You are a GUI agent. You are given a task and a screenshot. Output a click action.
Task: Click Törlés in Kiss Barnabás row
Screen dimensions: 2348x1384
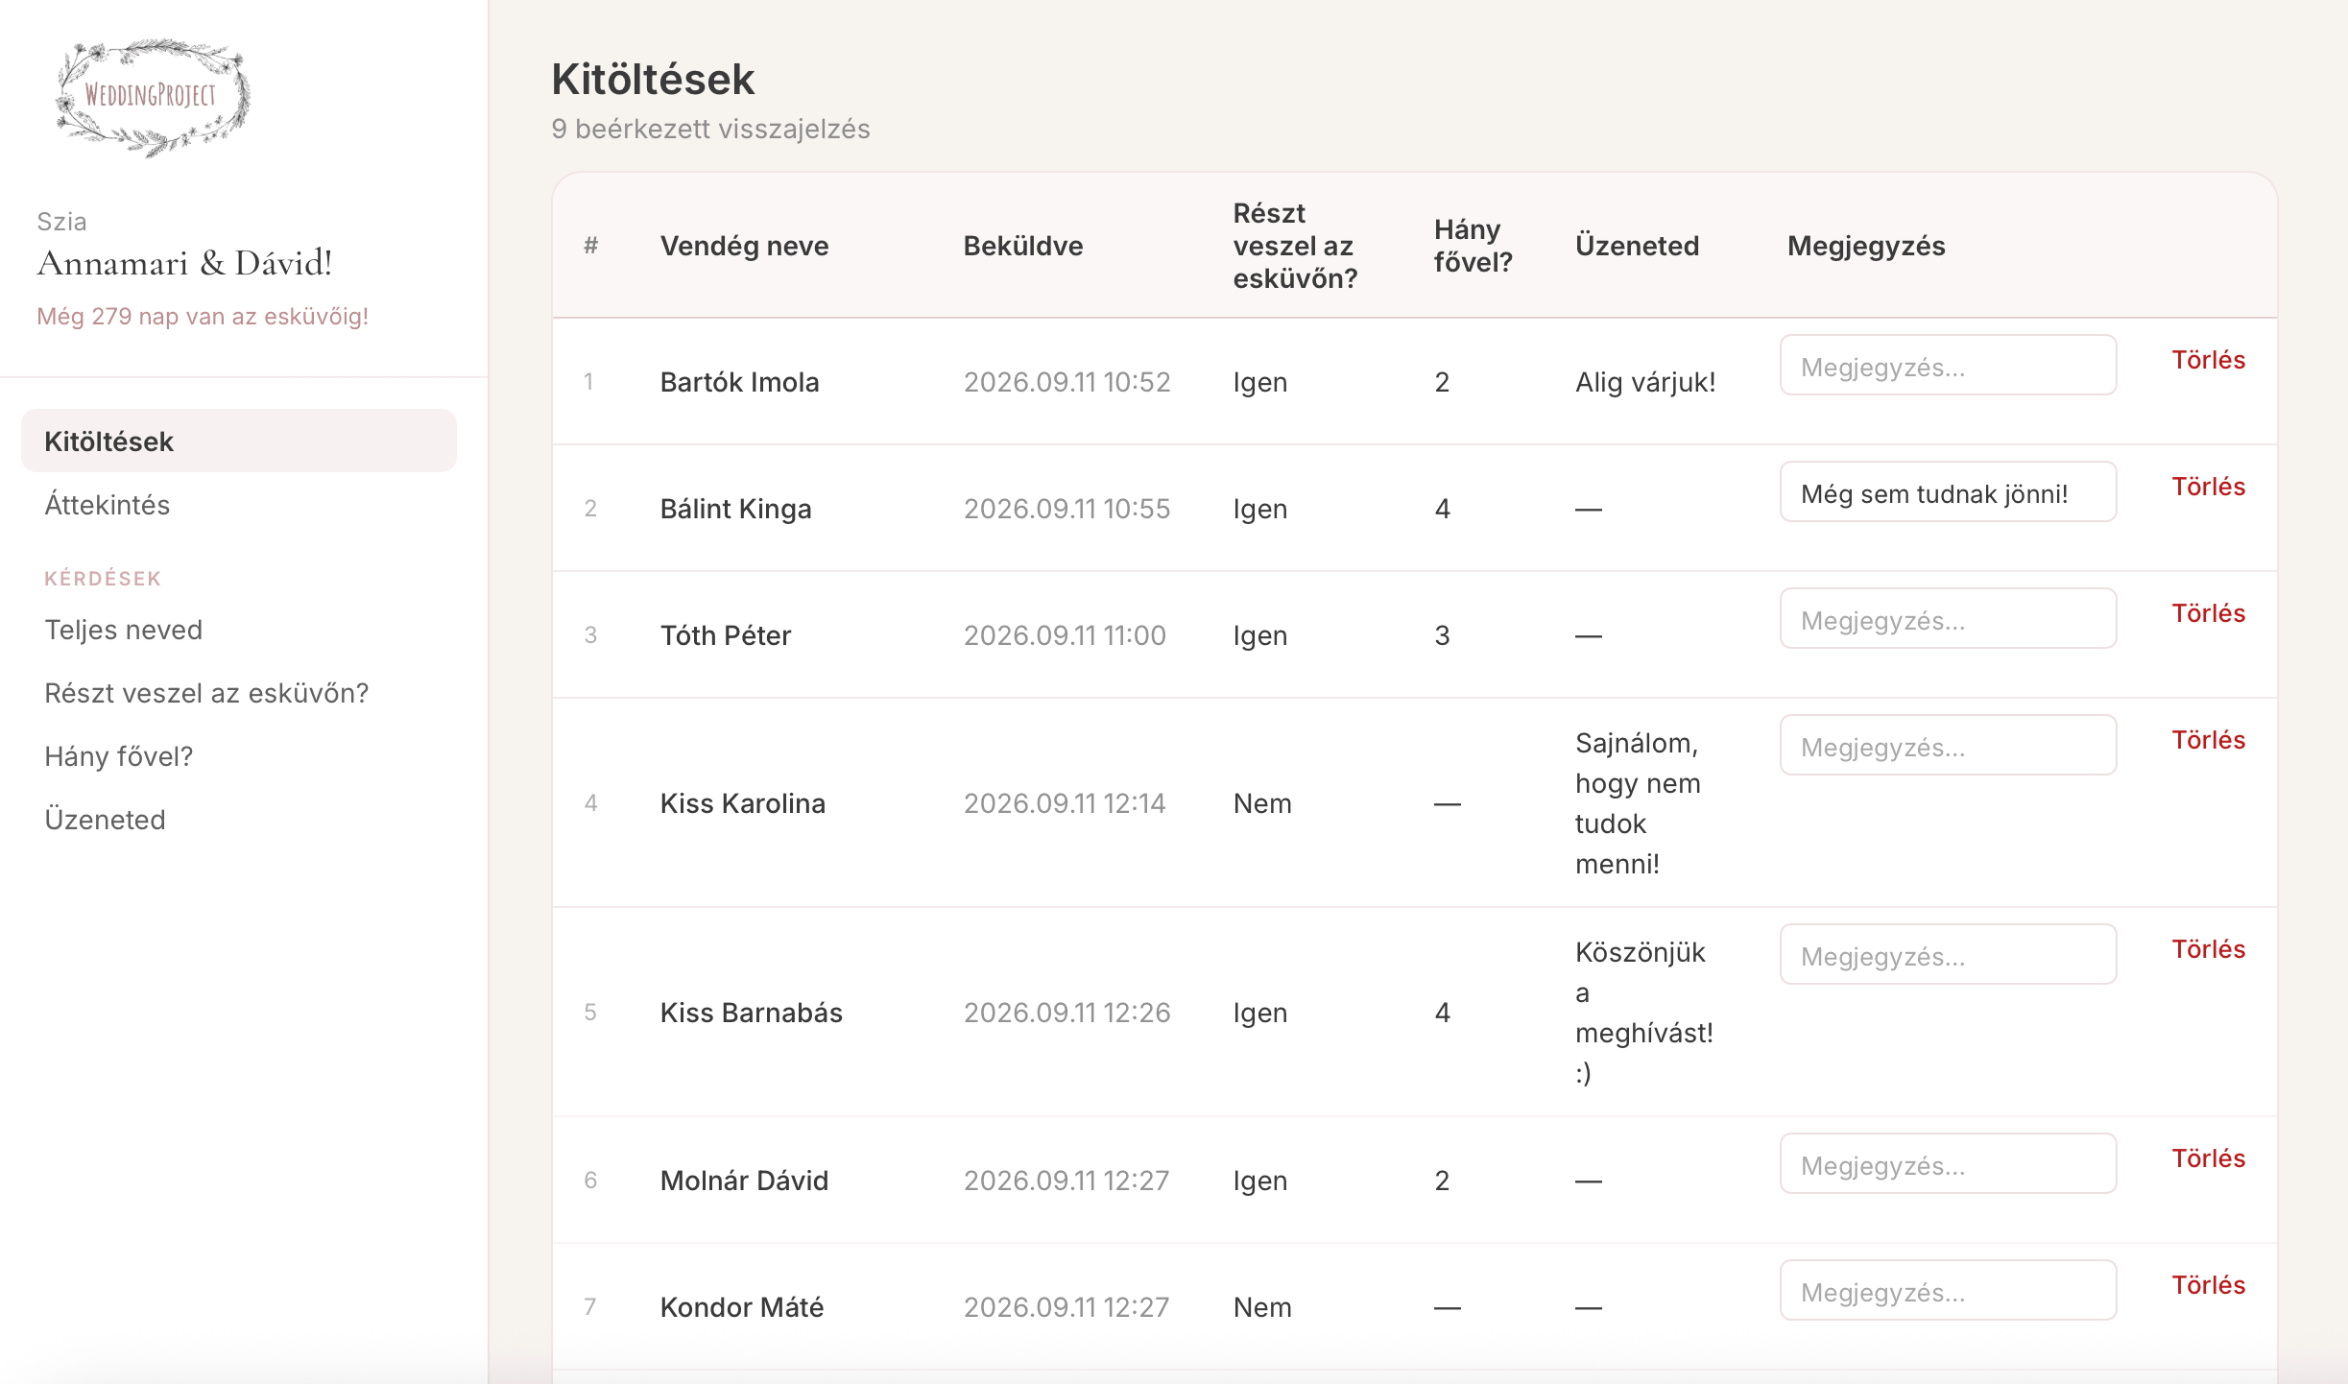tap(2208, 949)
